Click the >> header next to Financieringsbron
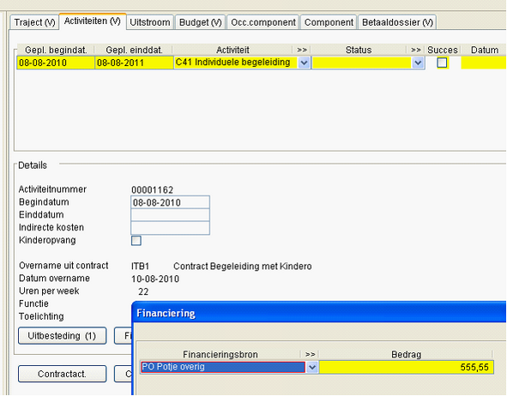The height and width of the screenshot is (396, 507). click(x=310, y=354)
